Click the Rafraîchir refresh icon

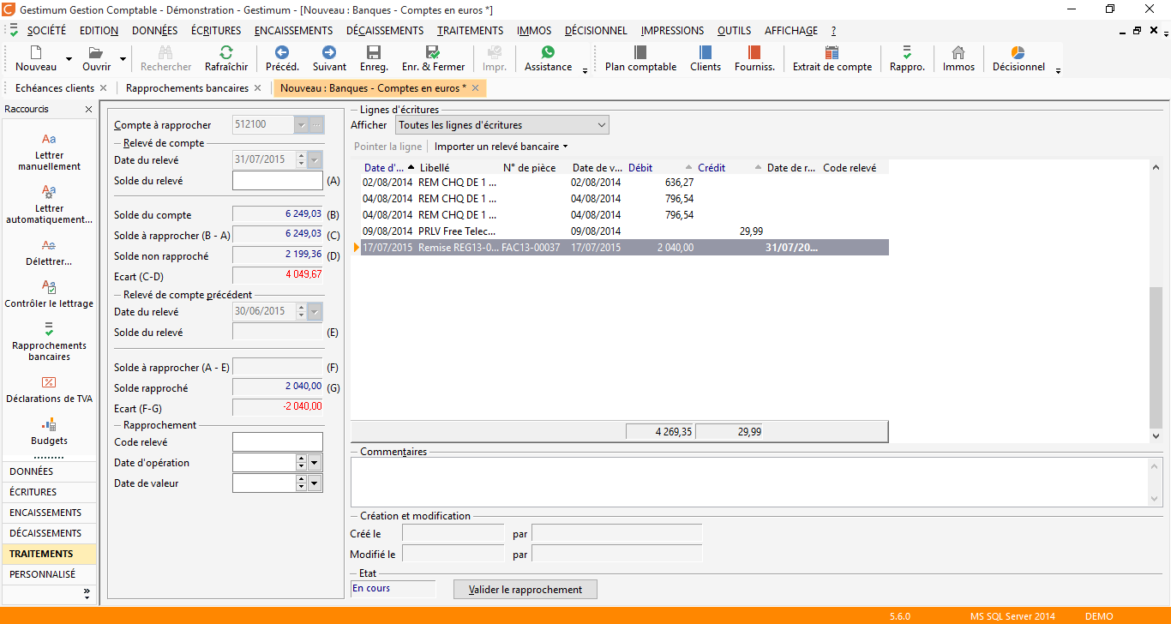[x=226, y=52]
